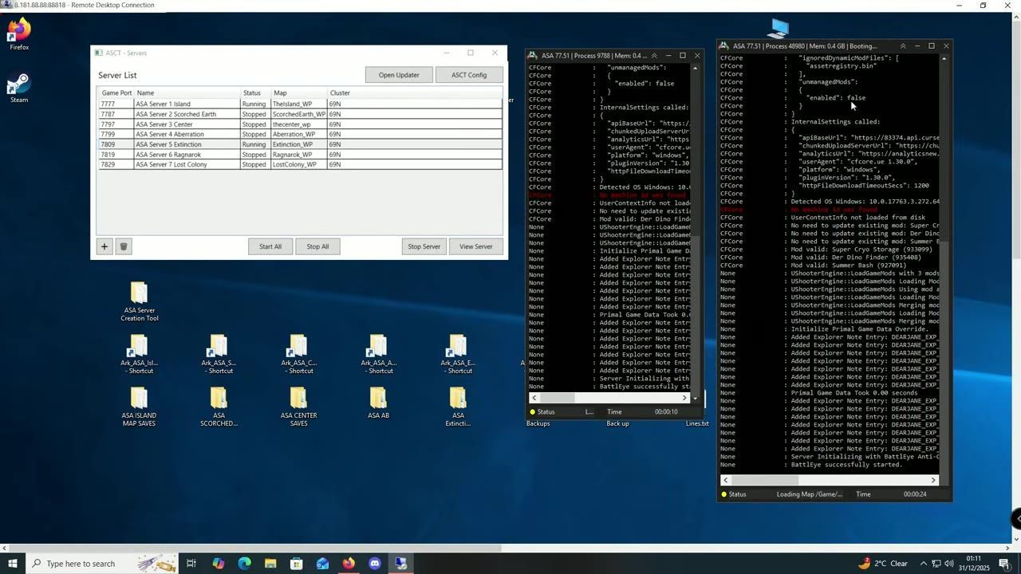Viewport: 1021px width, 574px height.
Task: Click the add server plus icon
Action: (x=104, y=246)
